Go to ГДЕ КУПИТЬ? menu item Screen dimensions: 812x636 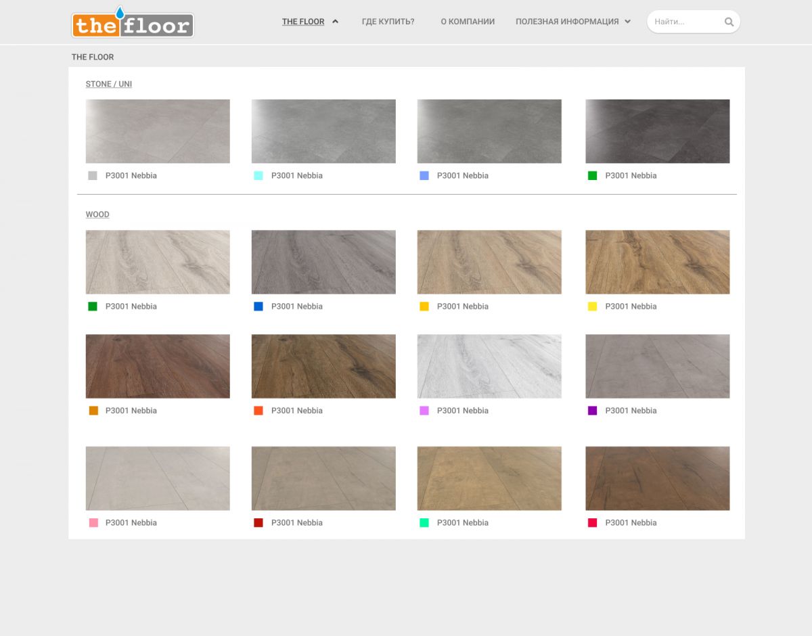tap(388, 22)
